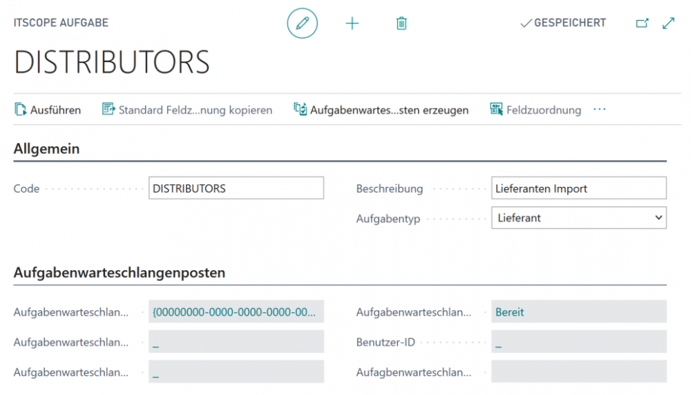691x395 pixels.
Task: Click the pencil edit icon
Action: tap(302, 23)
